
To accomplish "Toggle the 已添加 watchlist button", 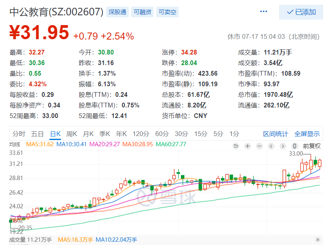I will click(x=301, y=12).
